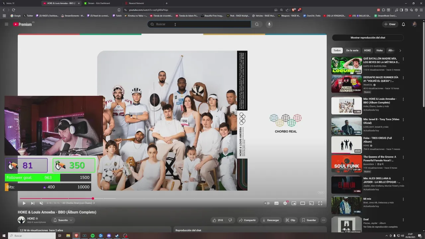This screenshot has width=425, height=239.
Task: Click Mostrar reproducción del chat
Action: pyautogui.click(x=368, y=38)
